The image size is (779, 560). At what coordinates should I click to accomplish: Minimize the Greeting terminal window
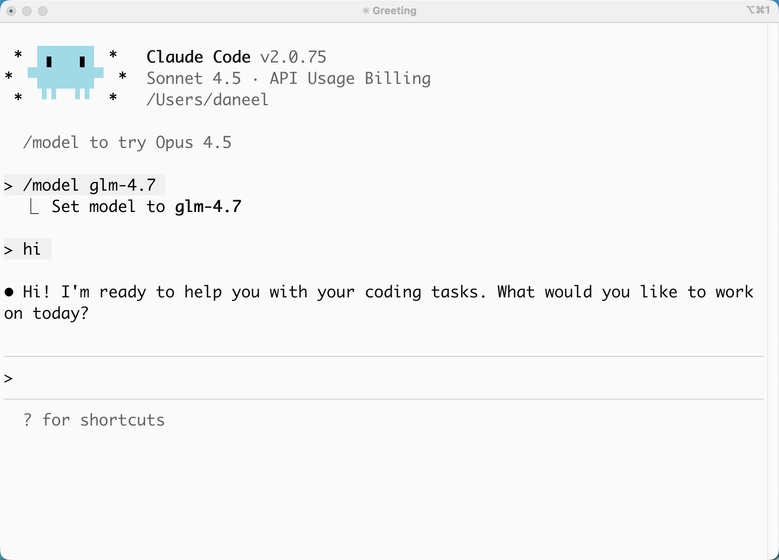point(27,11)
